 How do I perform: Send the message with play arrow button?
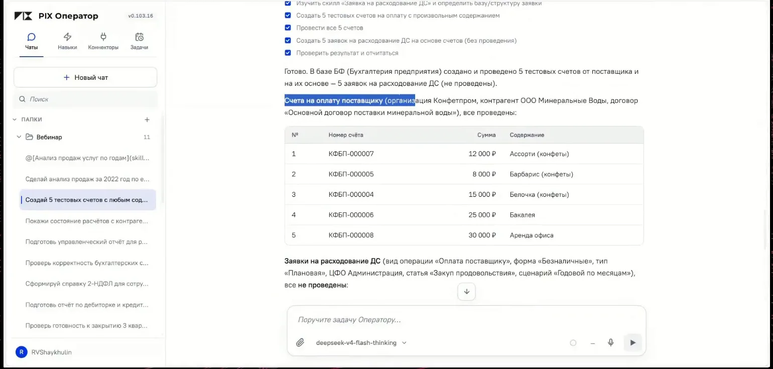coord(632,342)
